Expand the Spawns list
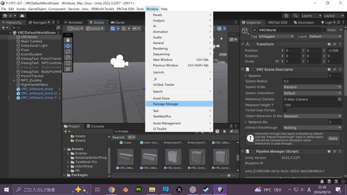Viewport: 347px width, 195px height. click(246, 75)
